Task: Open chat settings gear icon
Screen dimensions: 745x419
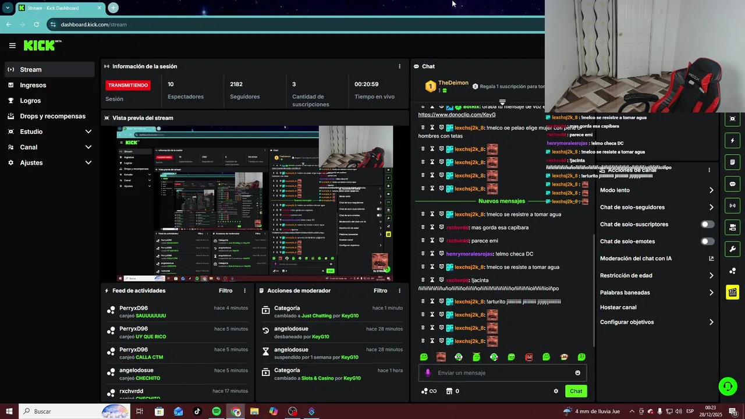Action: 556,391
